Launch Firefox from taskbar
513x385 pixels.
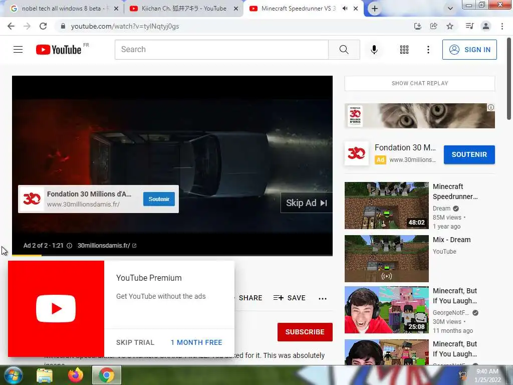coord(76,375)
